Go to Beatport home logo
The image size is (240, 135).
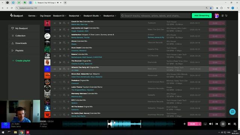(x=16, y=15)
